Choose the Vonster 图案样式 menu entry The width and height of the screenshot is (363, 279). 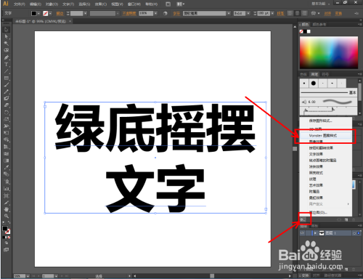click(x=326, y=135)
